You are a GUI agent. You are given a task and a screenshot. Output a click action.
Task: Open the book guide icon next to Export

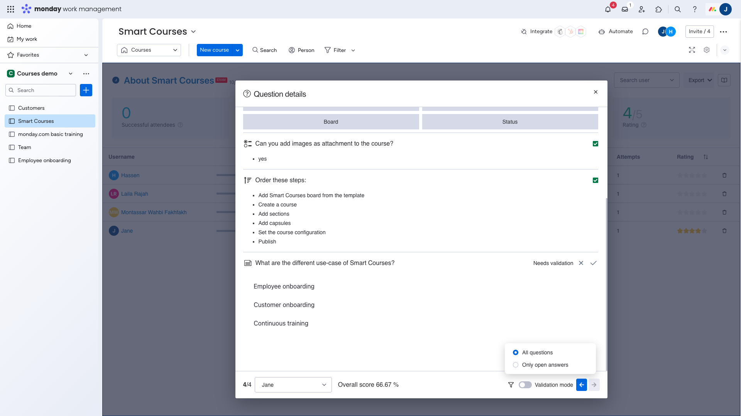click(x=724, y=80)
